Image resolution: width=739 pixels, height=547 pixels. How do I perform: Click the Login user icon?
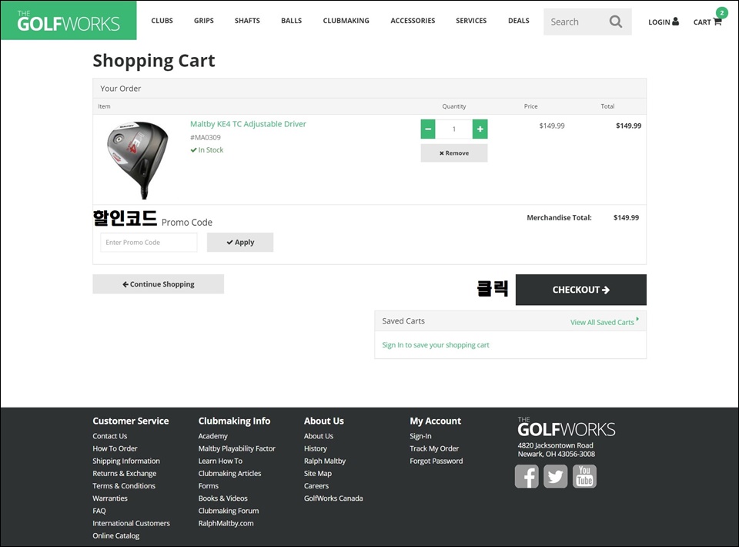pyautogui.click(x=675, y=22)
